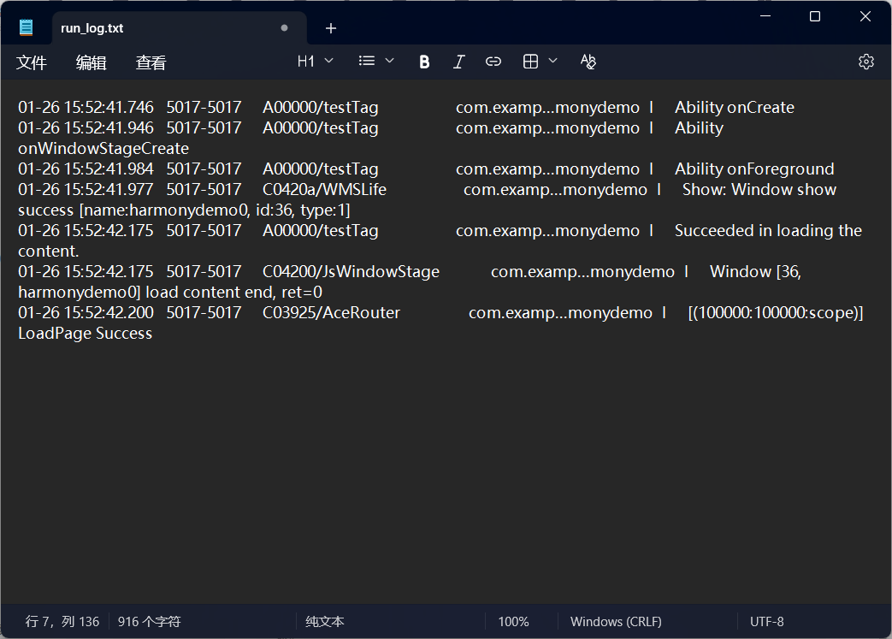Click the timestamp '01-26 15:52:42.200'
The height and width of the screenshot is (639, 892).
click(86, 312)
